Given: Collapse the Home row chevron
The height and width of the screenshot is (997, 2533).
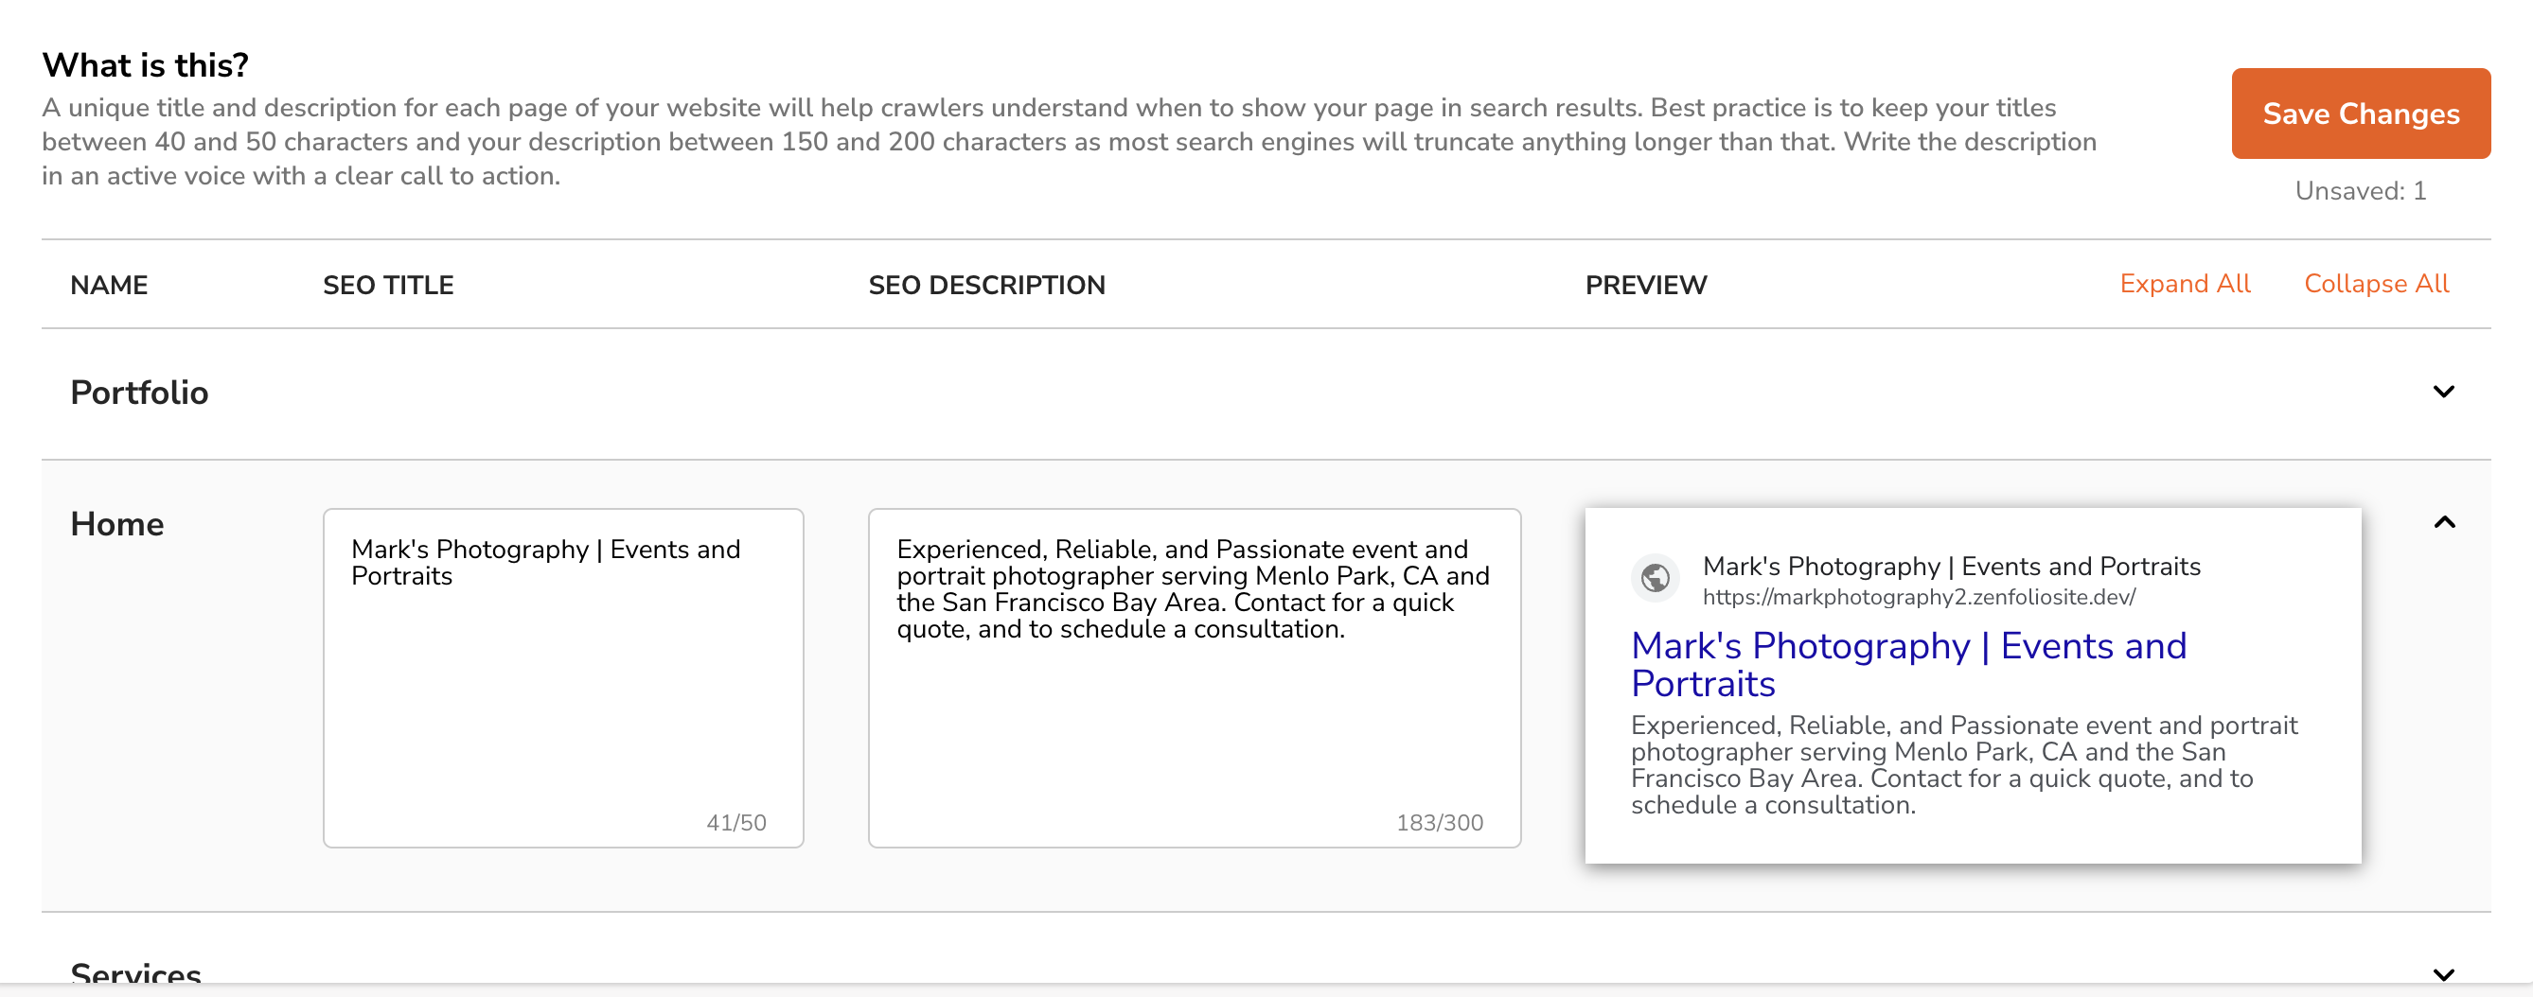Looking at the screenshot, I should pyautogui.click(x=2443, y=522).
